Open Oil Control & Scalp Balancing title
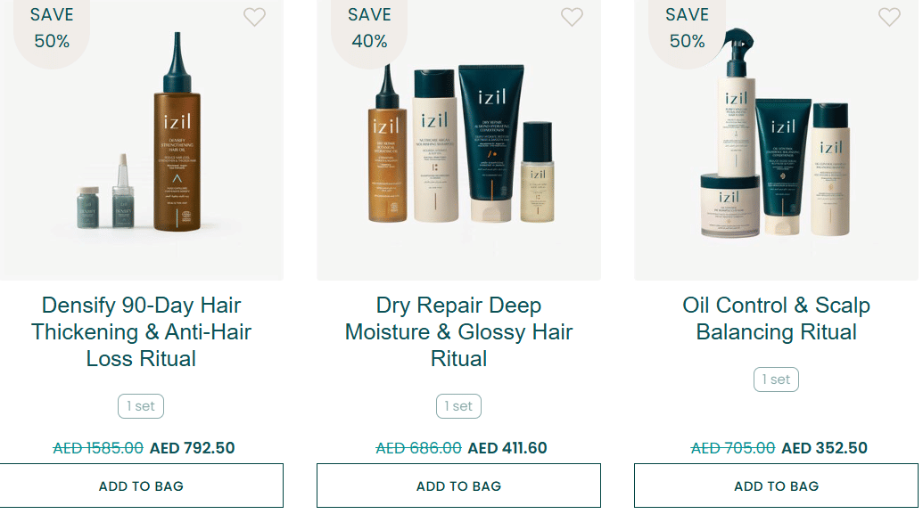This screenshot has height=514, width=923. click(776, 318)
